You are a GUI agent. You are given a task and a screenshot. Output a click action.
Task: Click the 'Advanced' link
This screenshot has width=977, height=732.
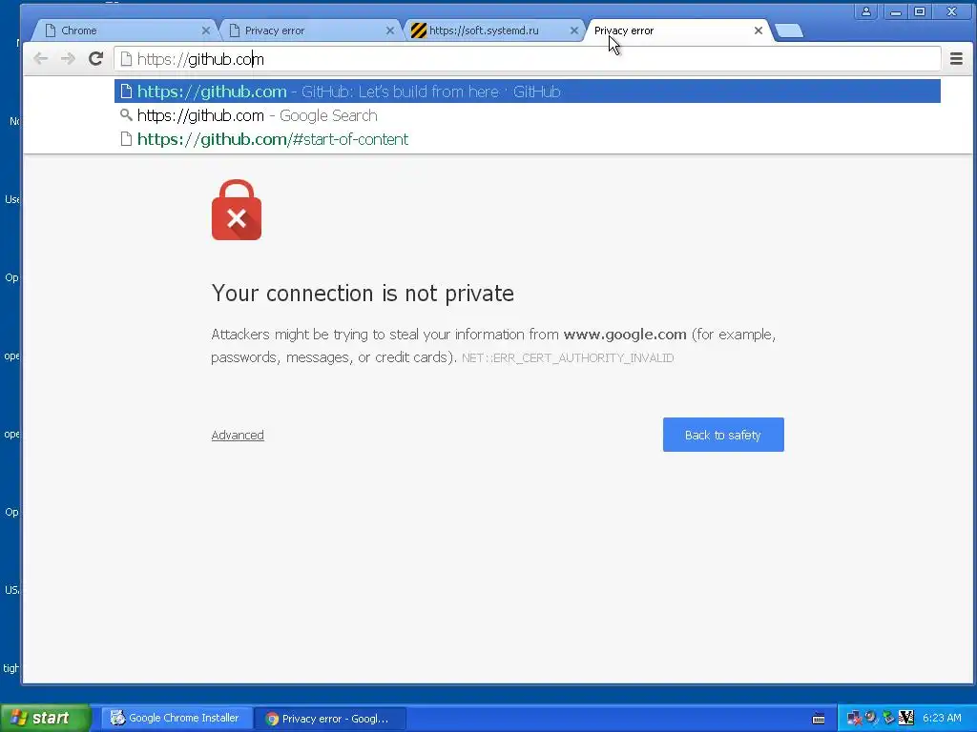[238, 435]
